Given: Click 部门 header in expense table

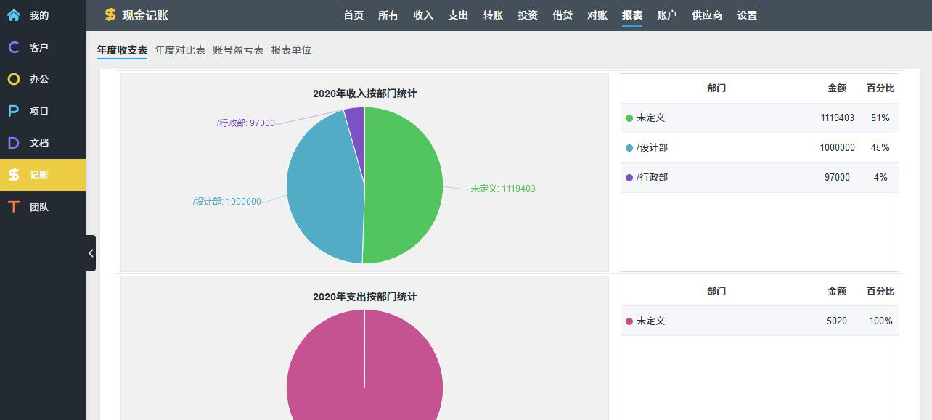Looking at the screenshot, I should [x=716, y=292].
